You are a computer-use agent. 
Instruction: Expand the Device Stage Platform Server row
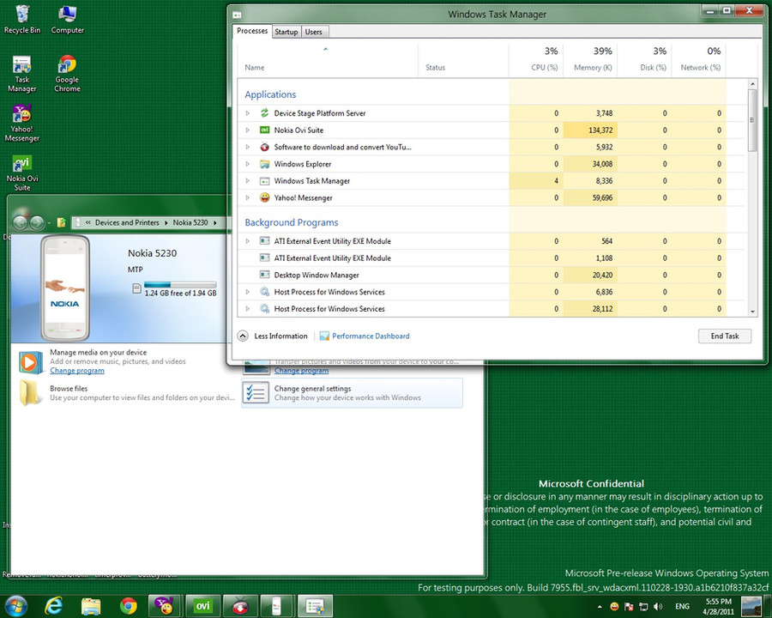248,113
